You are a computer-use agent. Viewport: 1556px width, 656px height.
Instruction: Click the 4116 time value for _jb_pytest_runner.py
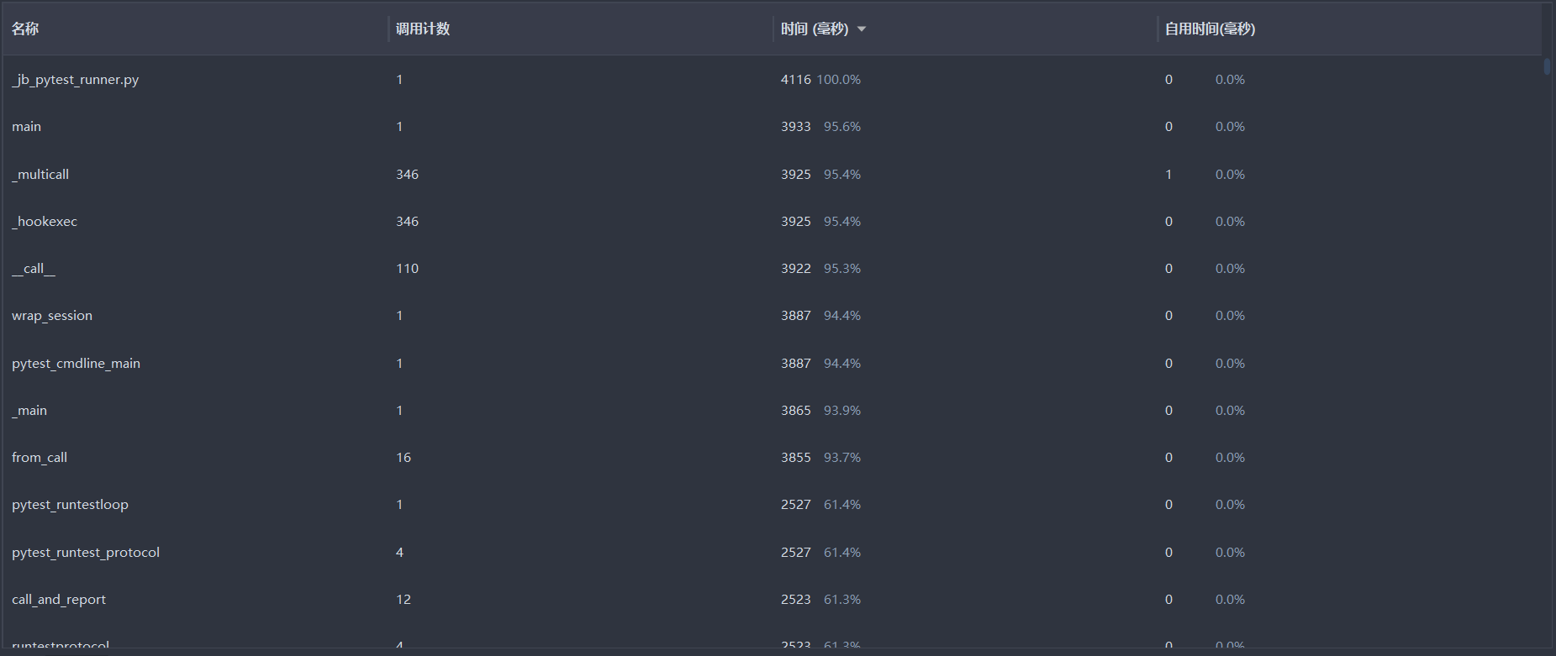pos(795,80)
